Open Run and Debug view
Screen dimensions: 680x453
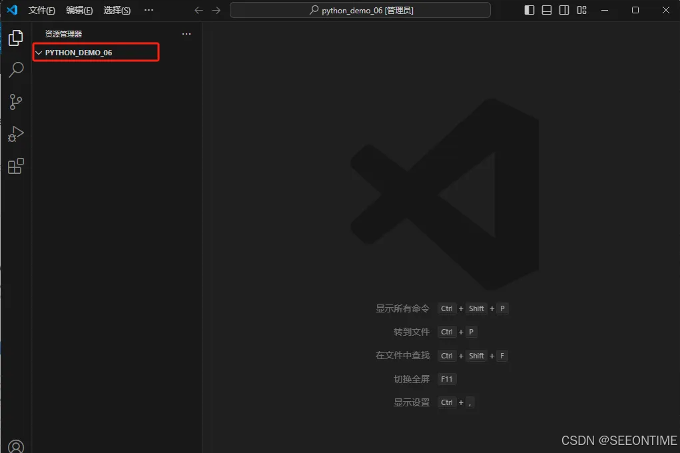[15, 134]
